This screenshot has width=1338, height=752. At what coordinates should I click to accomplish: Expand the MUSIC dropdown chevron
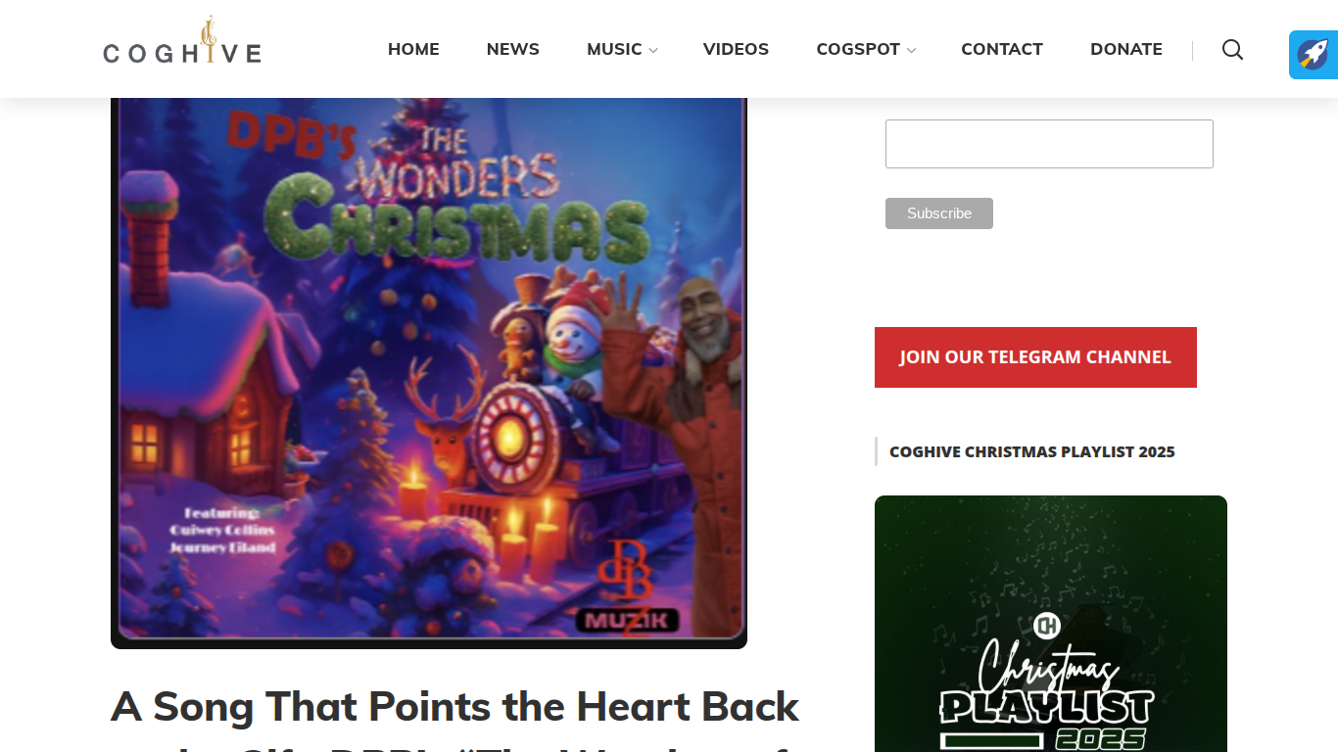pos(653,50)
